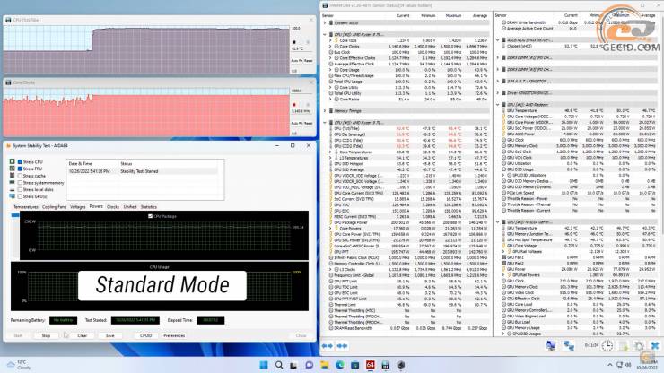Screen dimensions: 664x373
Task: Open Windows Start menu
Action: 264,365
